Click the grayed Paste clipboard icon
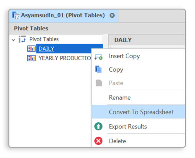The height and width of the screenshot is (158, 195). (99, 83)
